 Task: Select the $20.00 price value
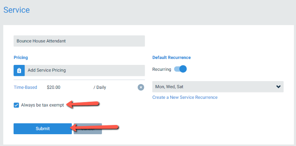(x=54, y=87)
